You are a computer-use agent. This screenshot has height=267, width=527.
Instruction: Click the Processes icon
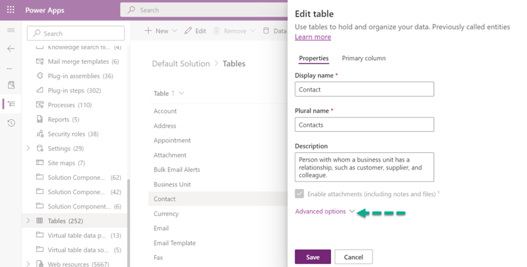(x=40, y=105)
